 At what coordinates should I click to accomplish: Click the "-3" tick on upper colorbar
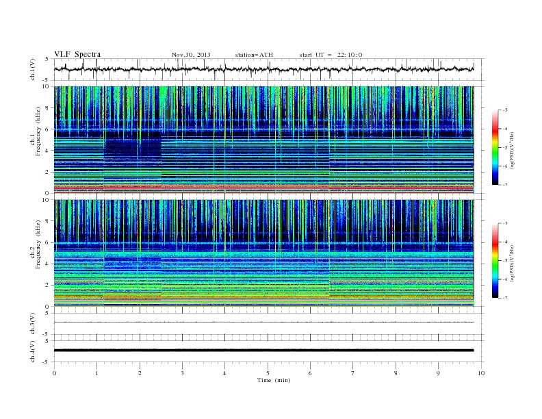(504, 110)
